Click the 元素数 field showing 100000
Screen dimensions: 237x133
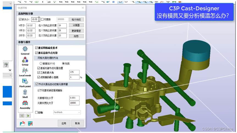pos(62,19)
